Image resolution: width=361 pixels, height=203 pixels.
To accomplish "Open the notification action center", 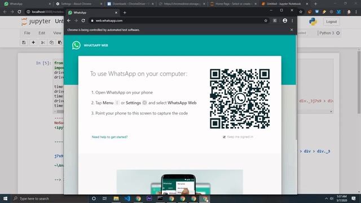I will click(x=354, y=198).
